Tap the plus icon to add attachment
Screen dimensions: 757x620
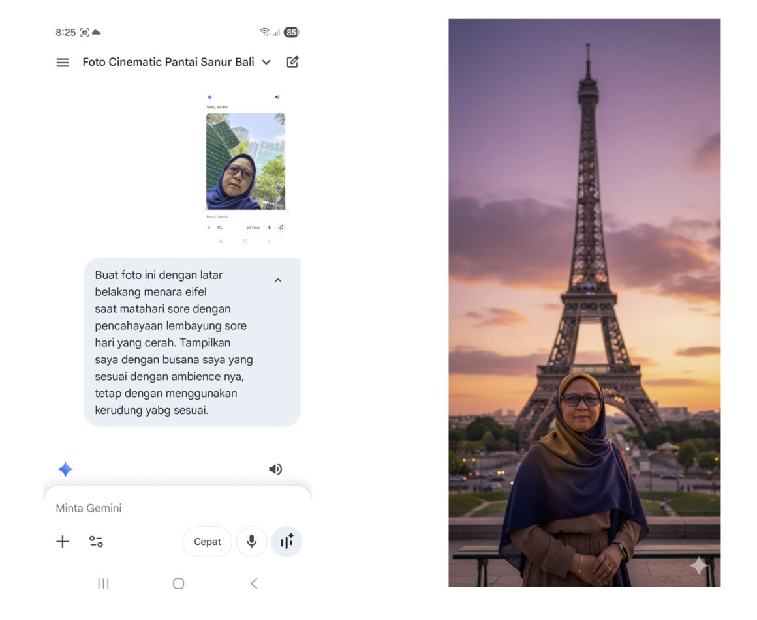coord(63,542)
